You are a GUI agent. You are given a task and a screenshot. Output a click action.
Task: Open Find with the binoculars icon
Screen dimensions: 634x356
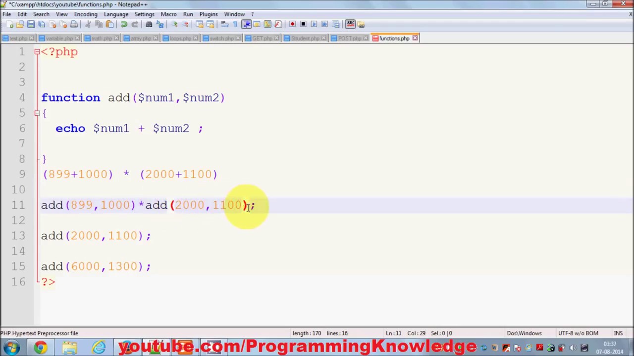pos(149,24)
